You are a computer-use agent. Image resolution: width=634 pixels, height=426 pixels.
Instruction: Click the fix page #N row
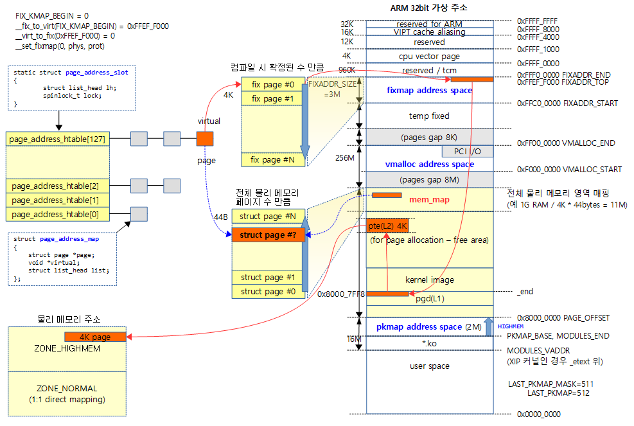[x=272, y=160]
